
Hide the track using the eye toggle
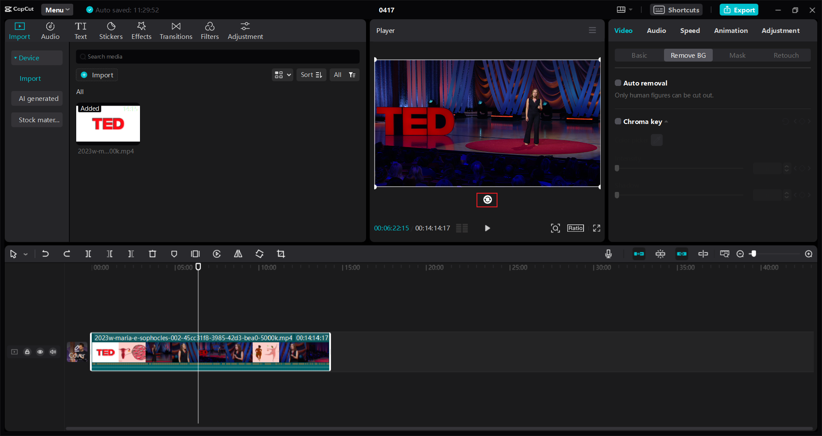pyautogui.click(x=40, y=352)
